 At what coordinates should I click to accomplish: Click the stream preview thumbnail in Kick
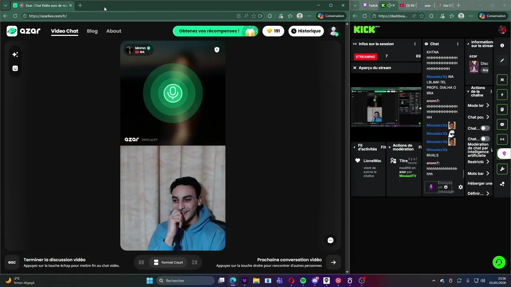(386, 108)
